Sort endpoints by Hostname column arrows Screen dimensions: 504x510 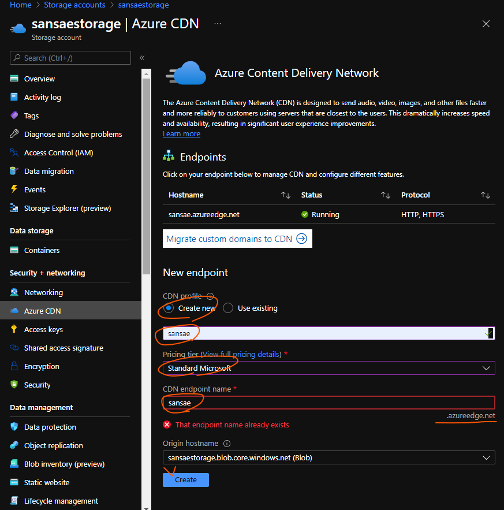pyautogui.click(x=285, y=195)
